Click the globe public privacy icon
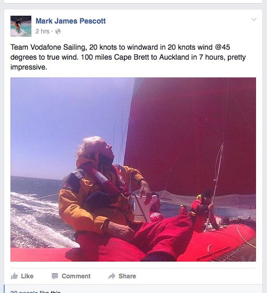 [x=58, y=31]
